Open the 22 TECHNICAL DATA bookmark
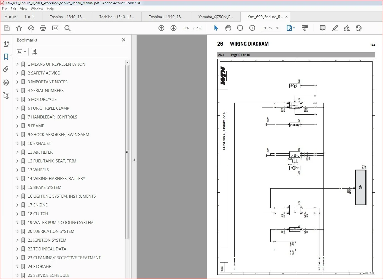 pos(47,249)
